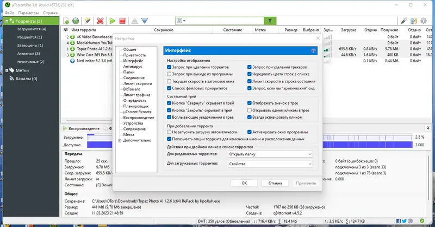Image resolution: width=435 pixels, height=227 pixels.
Task: Click the detail pane collapse double-chevron button
Action: (428, 128)
